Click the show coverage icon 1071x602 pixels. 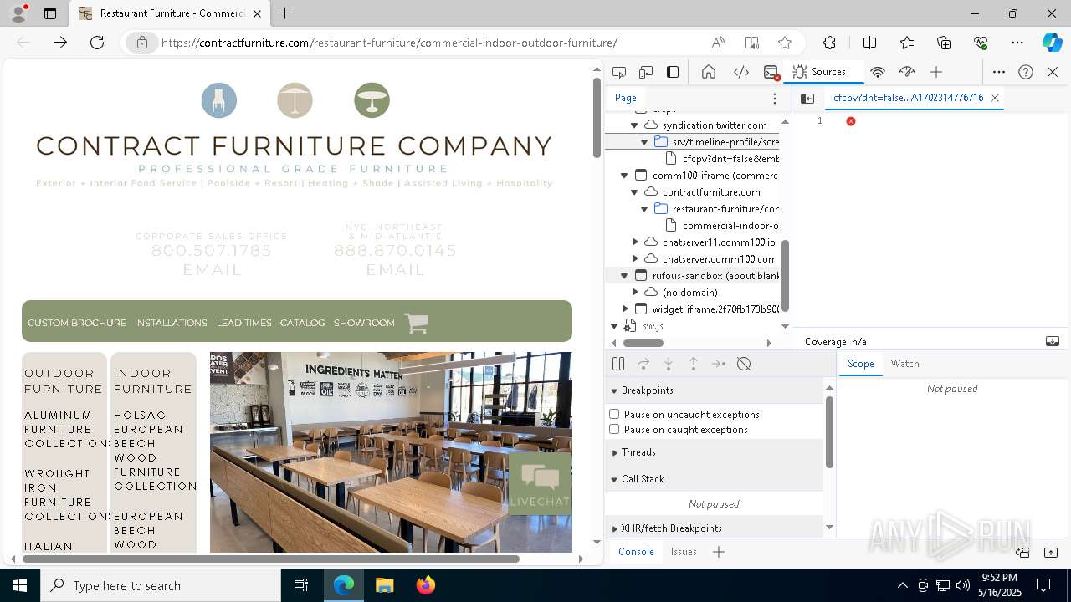[x=1053, y=341]
